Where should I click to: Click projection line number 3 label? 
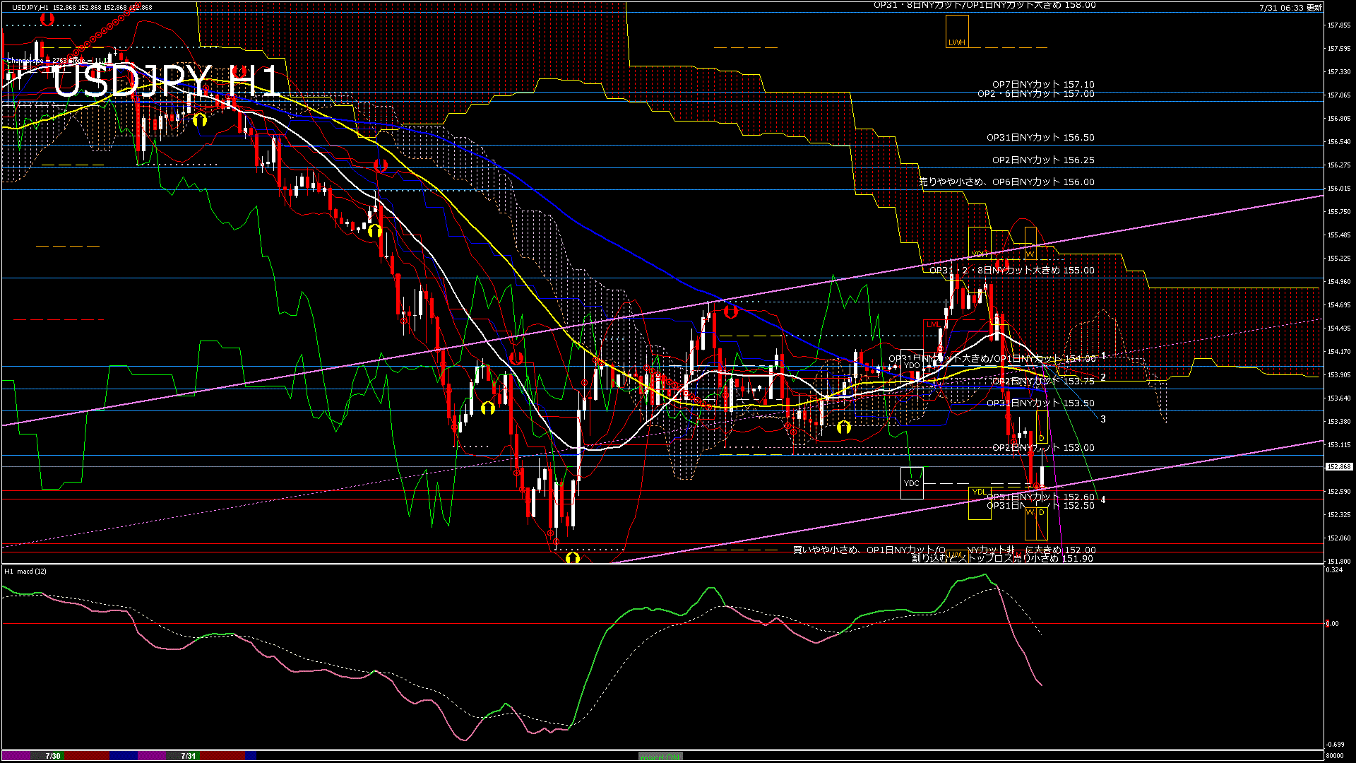tap(1103, 419)
